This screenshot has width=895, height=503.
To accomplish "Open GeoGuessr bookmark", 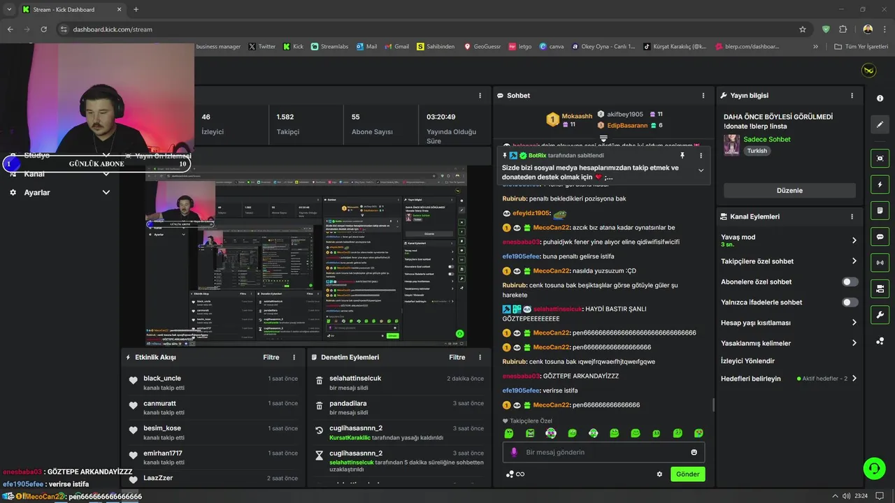I will tap(482, 47).
